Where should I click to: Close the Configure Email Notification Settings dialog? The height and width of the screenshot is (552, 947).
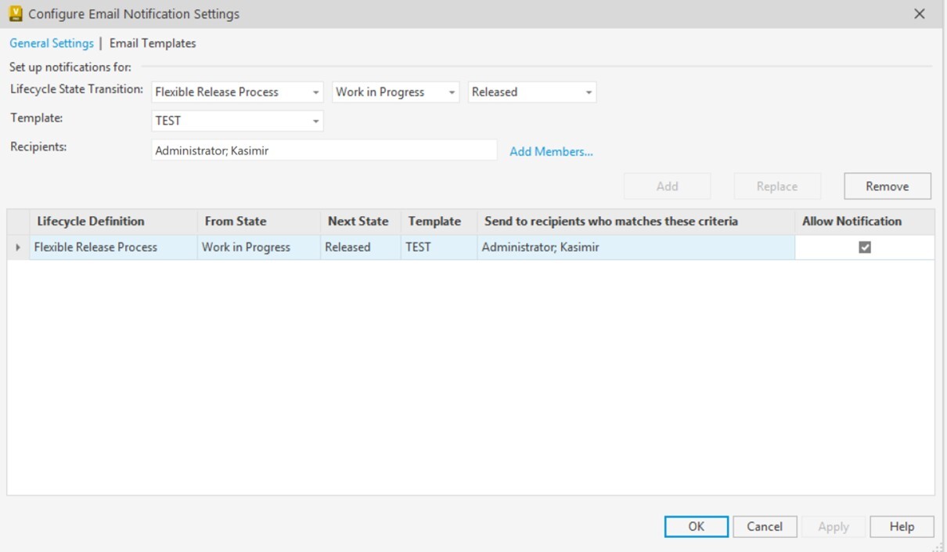pos(920,14)
